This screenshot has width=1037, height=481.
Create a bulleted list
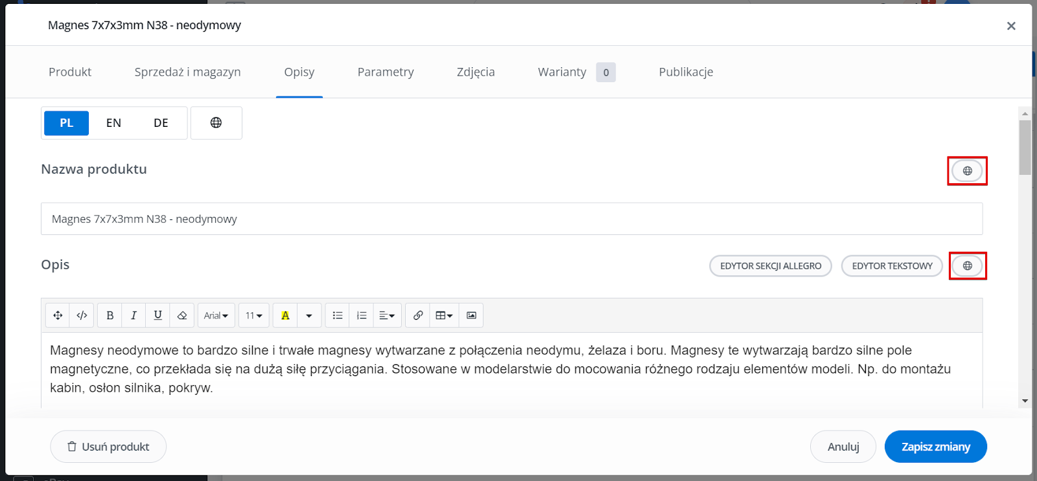point(338,315)
